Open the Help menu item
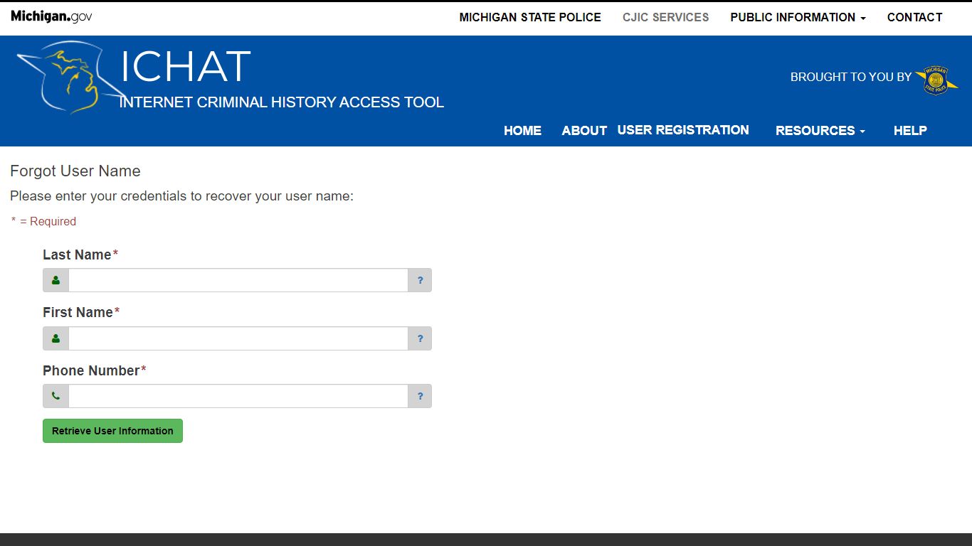This screenshot has height=546, width=972. click(910, 131)
